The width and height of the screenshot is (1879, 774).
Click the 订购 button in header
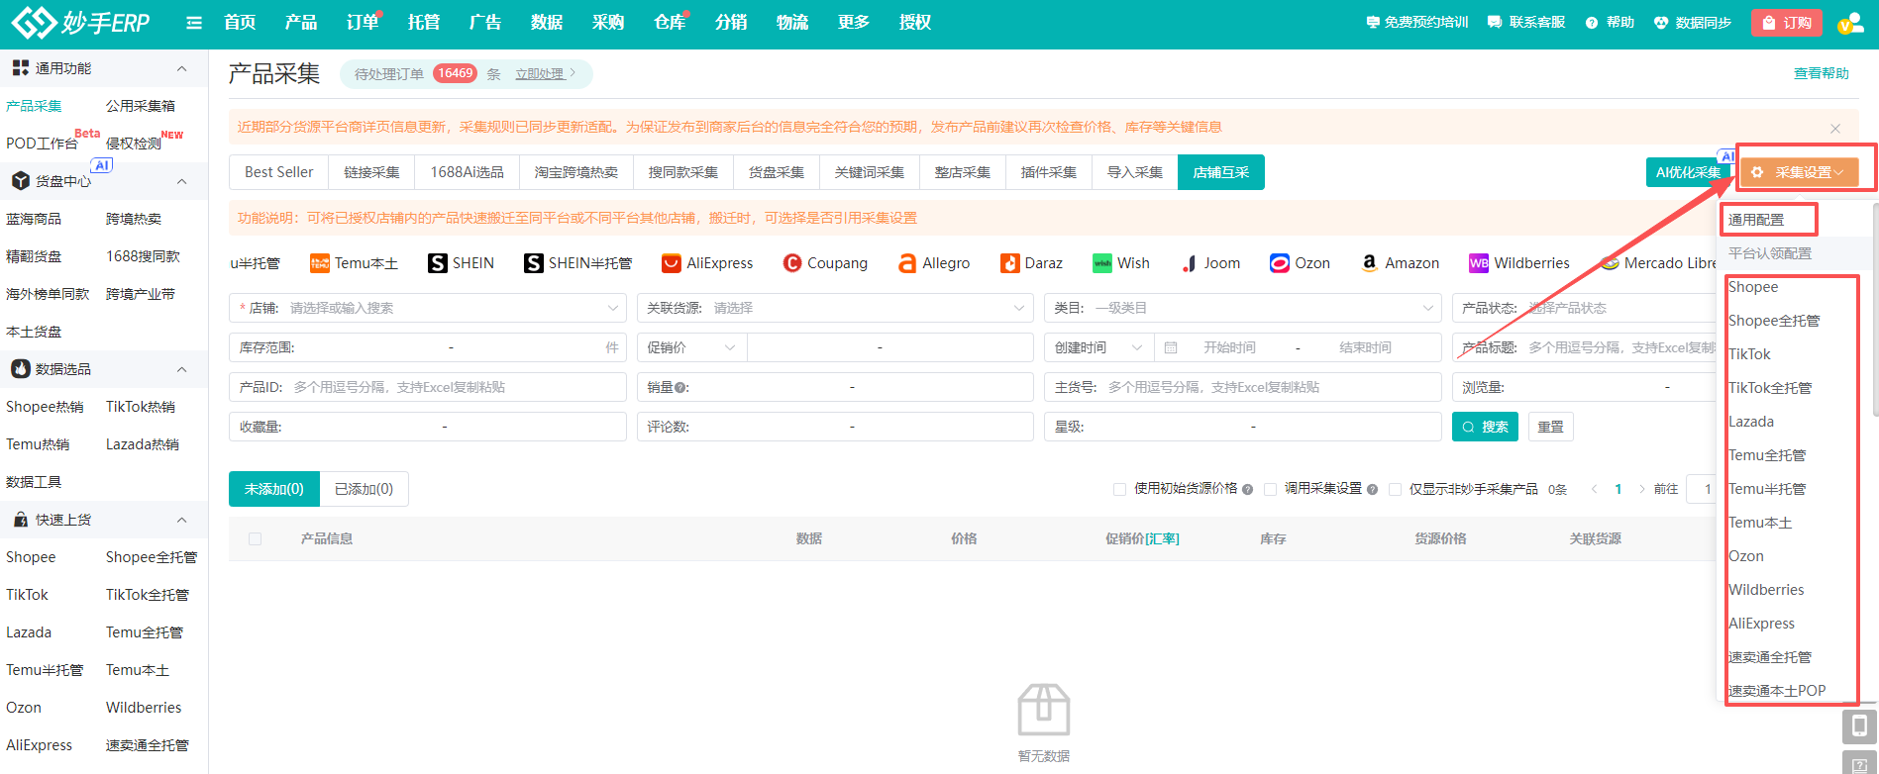point(1786,23)
